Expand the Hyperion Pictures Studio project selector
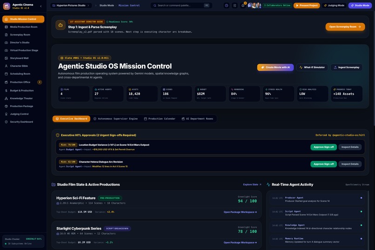Image resolution: width=375 pixels, height=250 pixels. point(71,5)
